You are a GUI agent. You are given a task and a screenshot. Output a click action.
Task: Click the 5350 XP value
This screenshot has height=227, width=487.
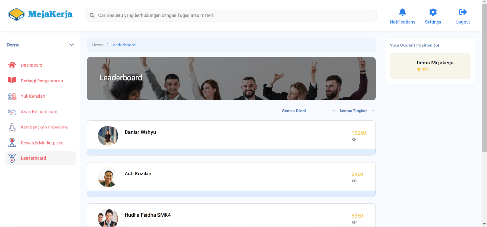coord(357,216)
